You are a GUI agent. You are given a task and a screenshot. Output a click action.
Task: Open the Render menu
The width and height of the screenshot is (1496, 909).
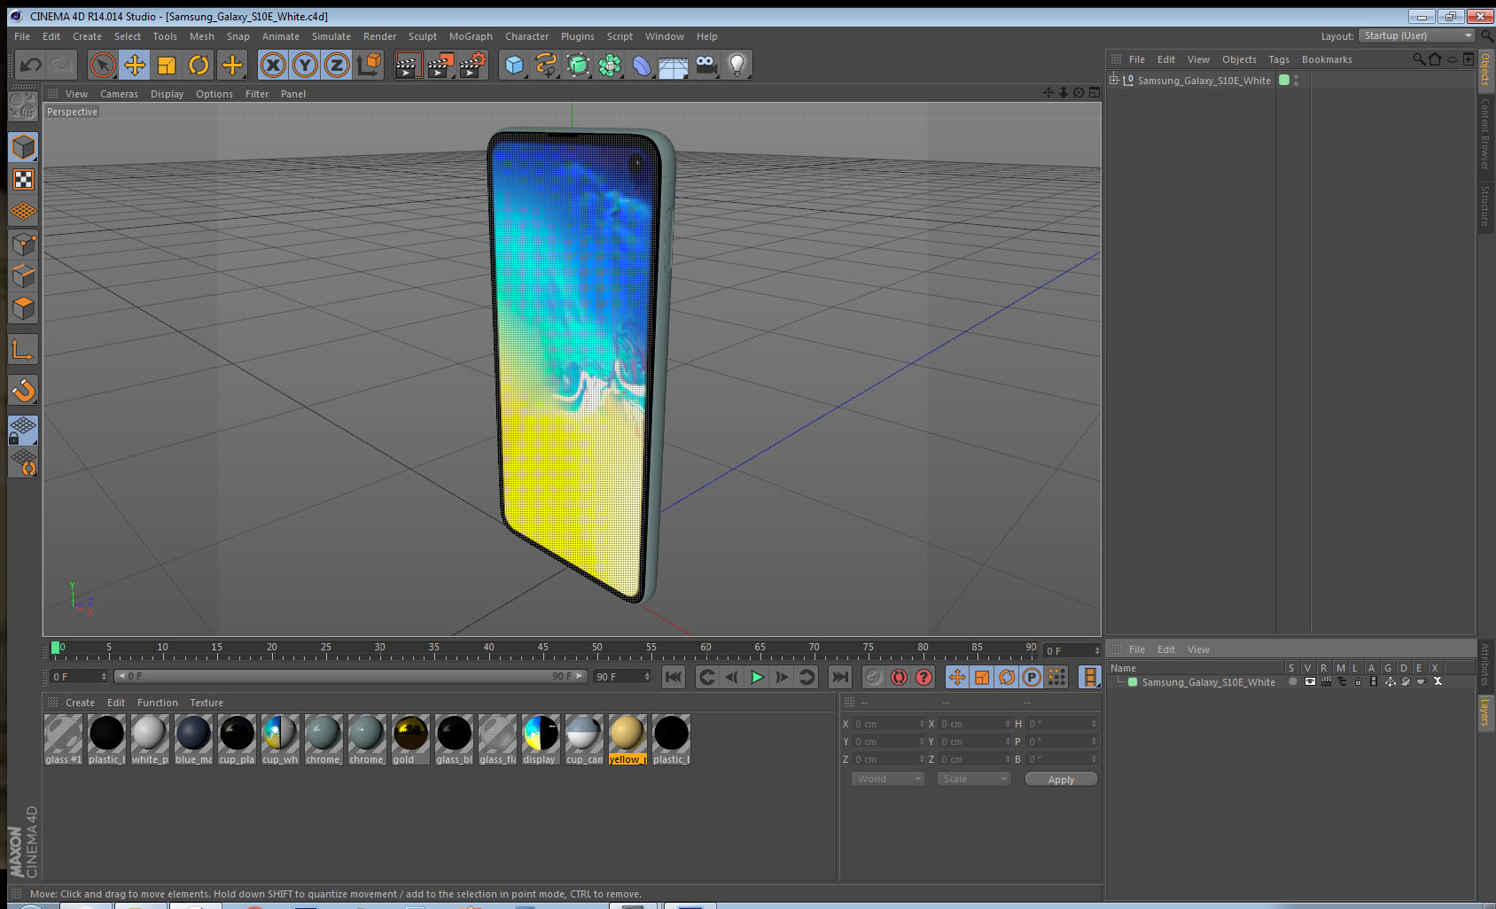[x=379, y=36]
